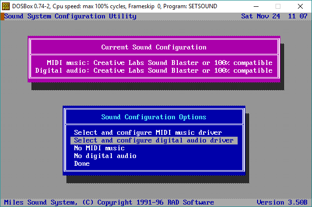This screenshot has width=312, height=207.
Task: Pick the 'No MIDI music' option
Action: tap(99, 148)
